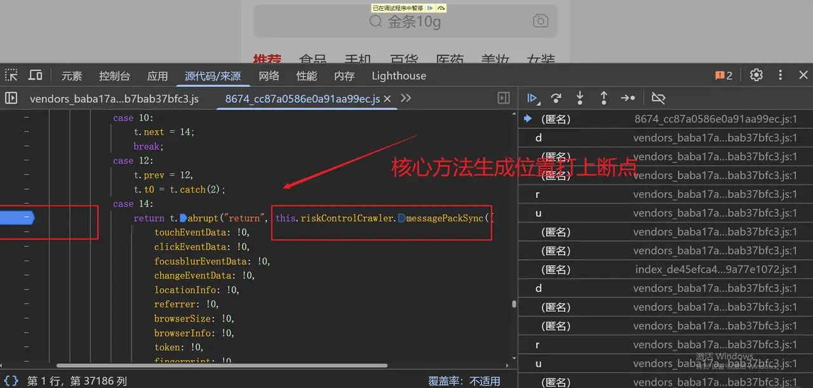
Task: Open DevTools settings gear
Action: 756,75
